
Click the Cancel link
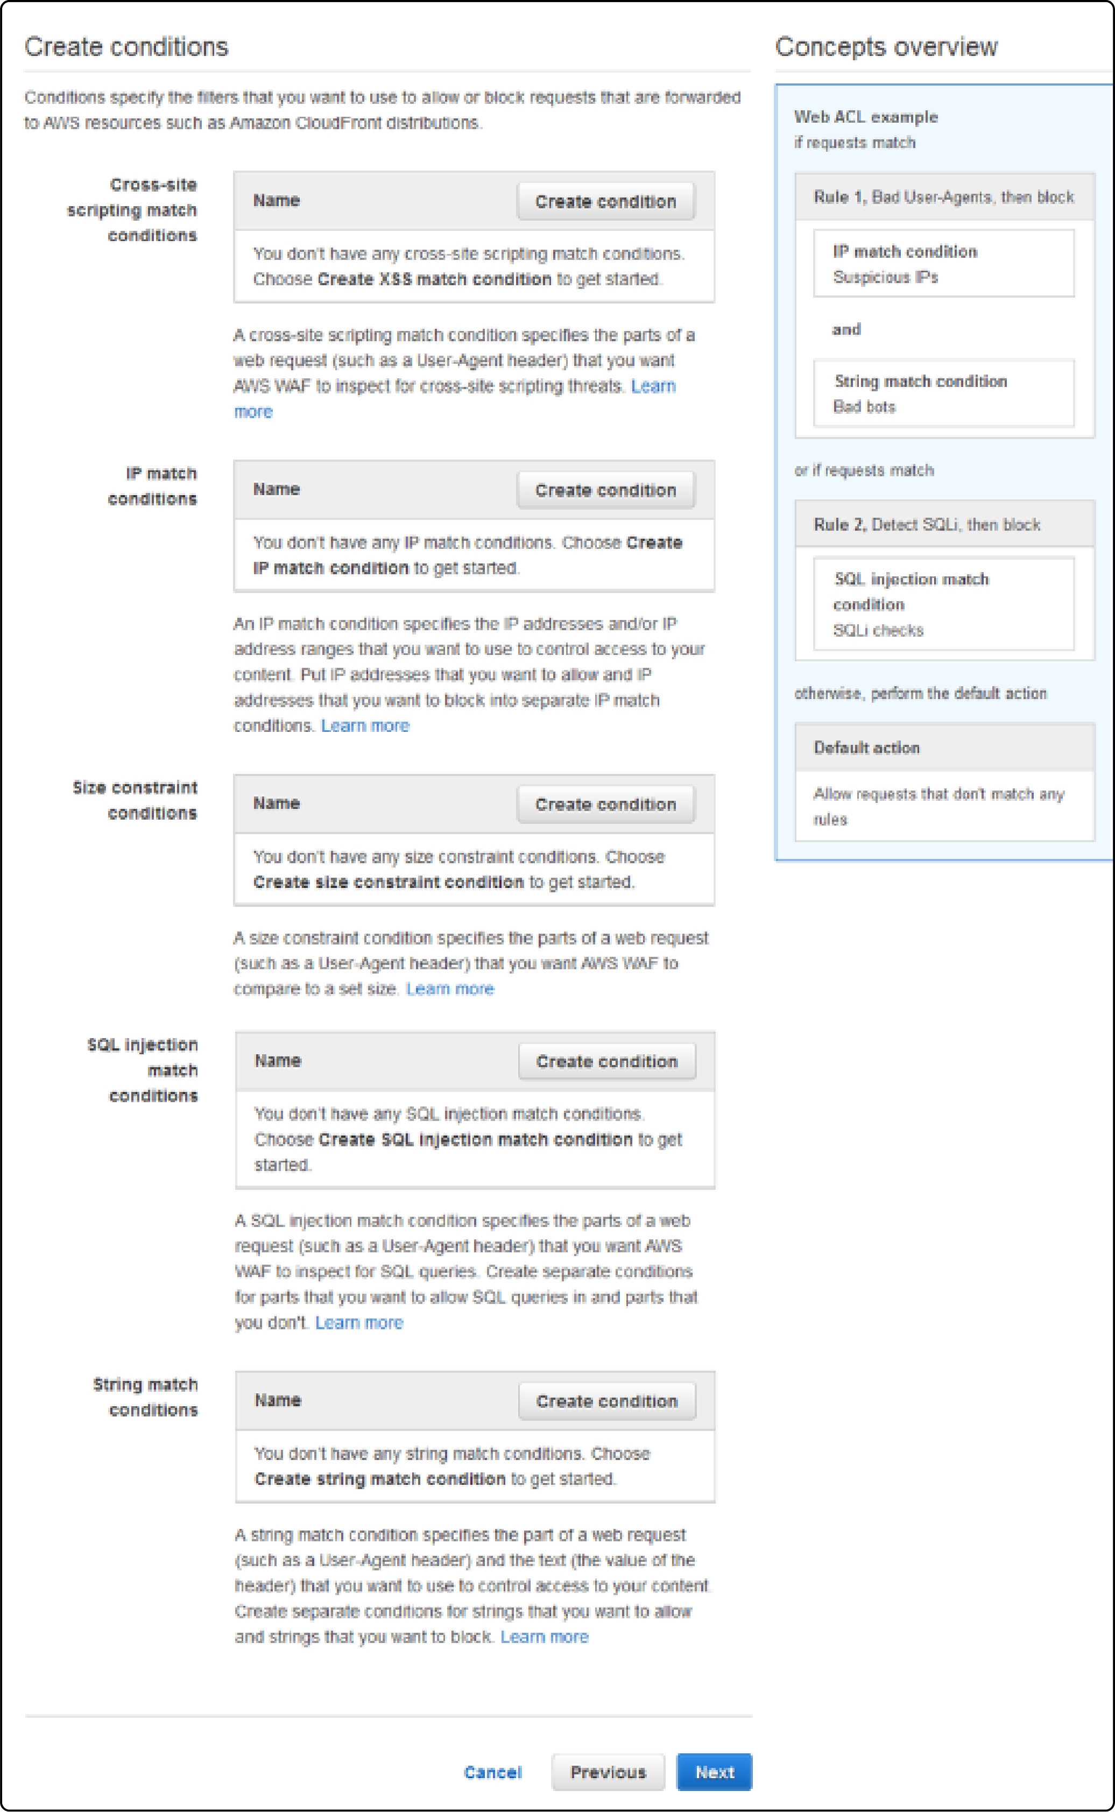492,1773
